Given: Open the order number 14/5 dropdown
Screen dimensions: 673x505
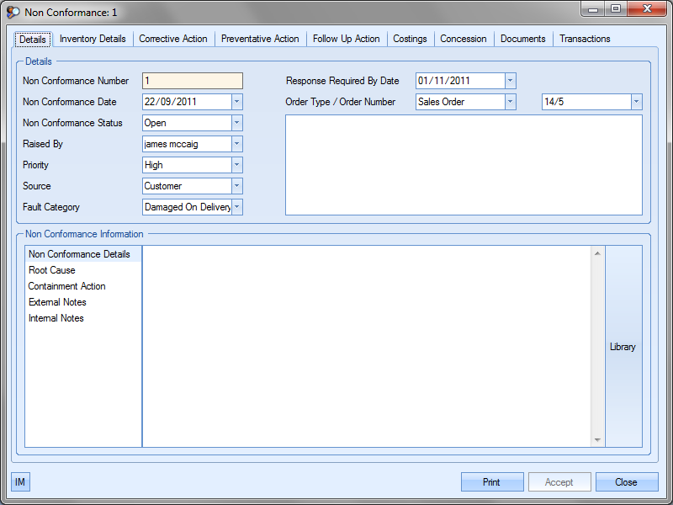Looking at the screenshot, I should [x=636, y=102].
